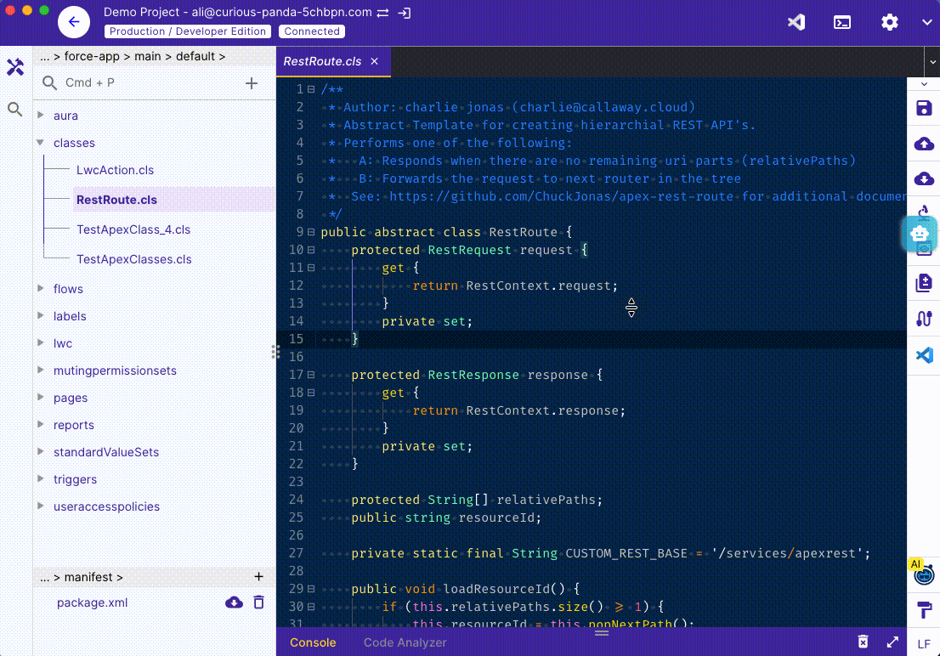Click main in the breadcrumb path

[x=148, y=56]
